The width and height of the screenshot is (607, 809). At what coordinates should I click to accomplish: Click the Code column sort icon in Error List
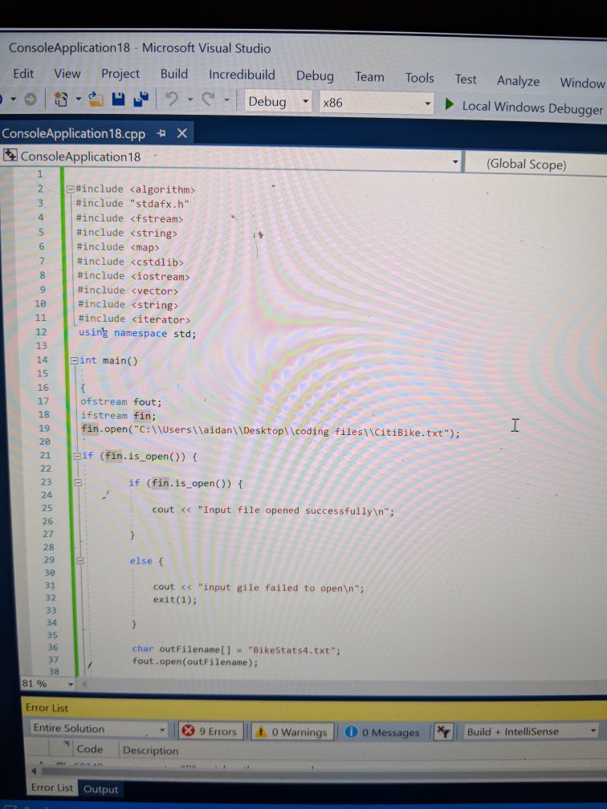(67, 743)
